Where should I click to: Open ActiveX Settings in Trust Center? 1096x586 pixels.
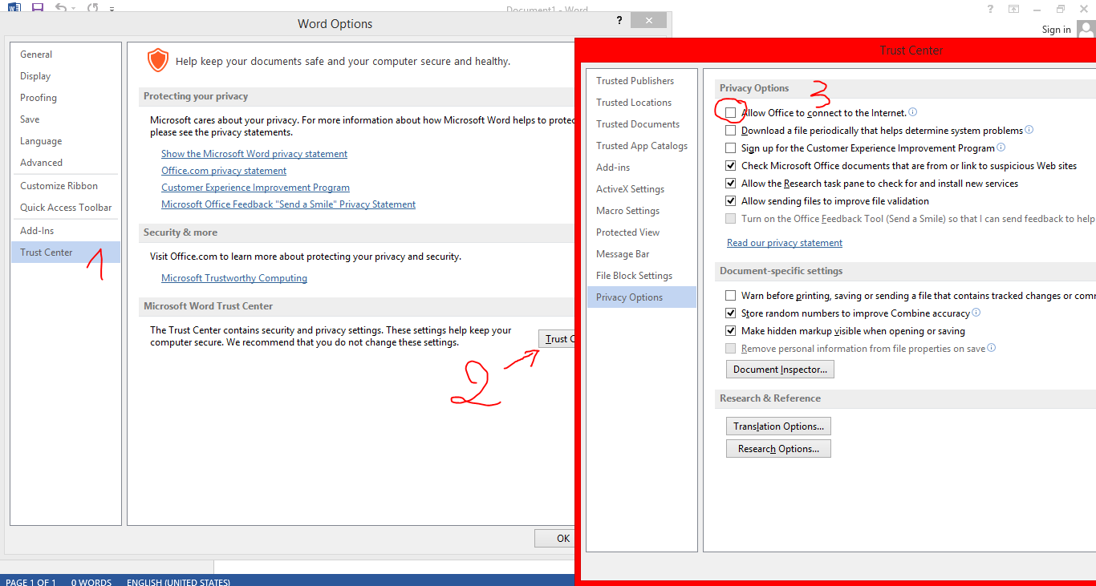[642, 189]
